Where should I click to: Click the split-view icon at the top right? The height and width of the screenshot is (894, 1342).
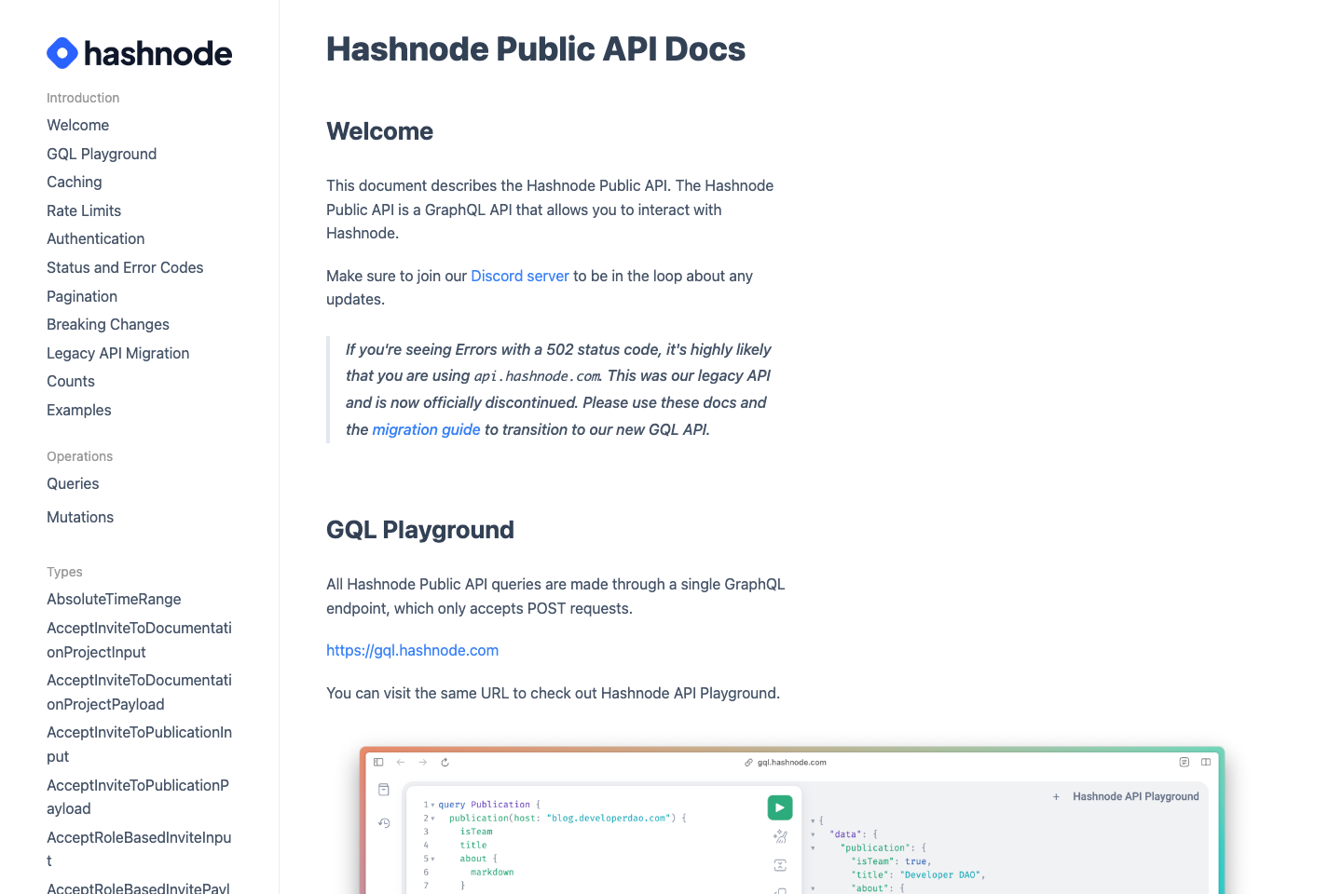click(x=1207, y=762)
